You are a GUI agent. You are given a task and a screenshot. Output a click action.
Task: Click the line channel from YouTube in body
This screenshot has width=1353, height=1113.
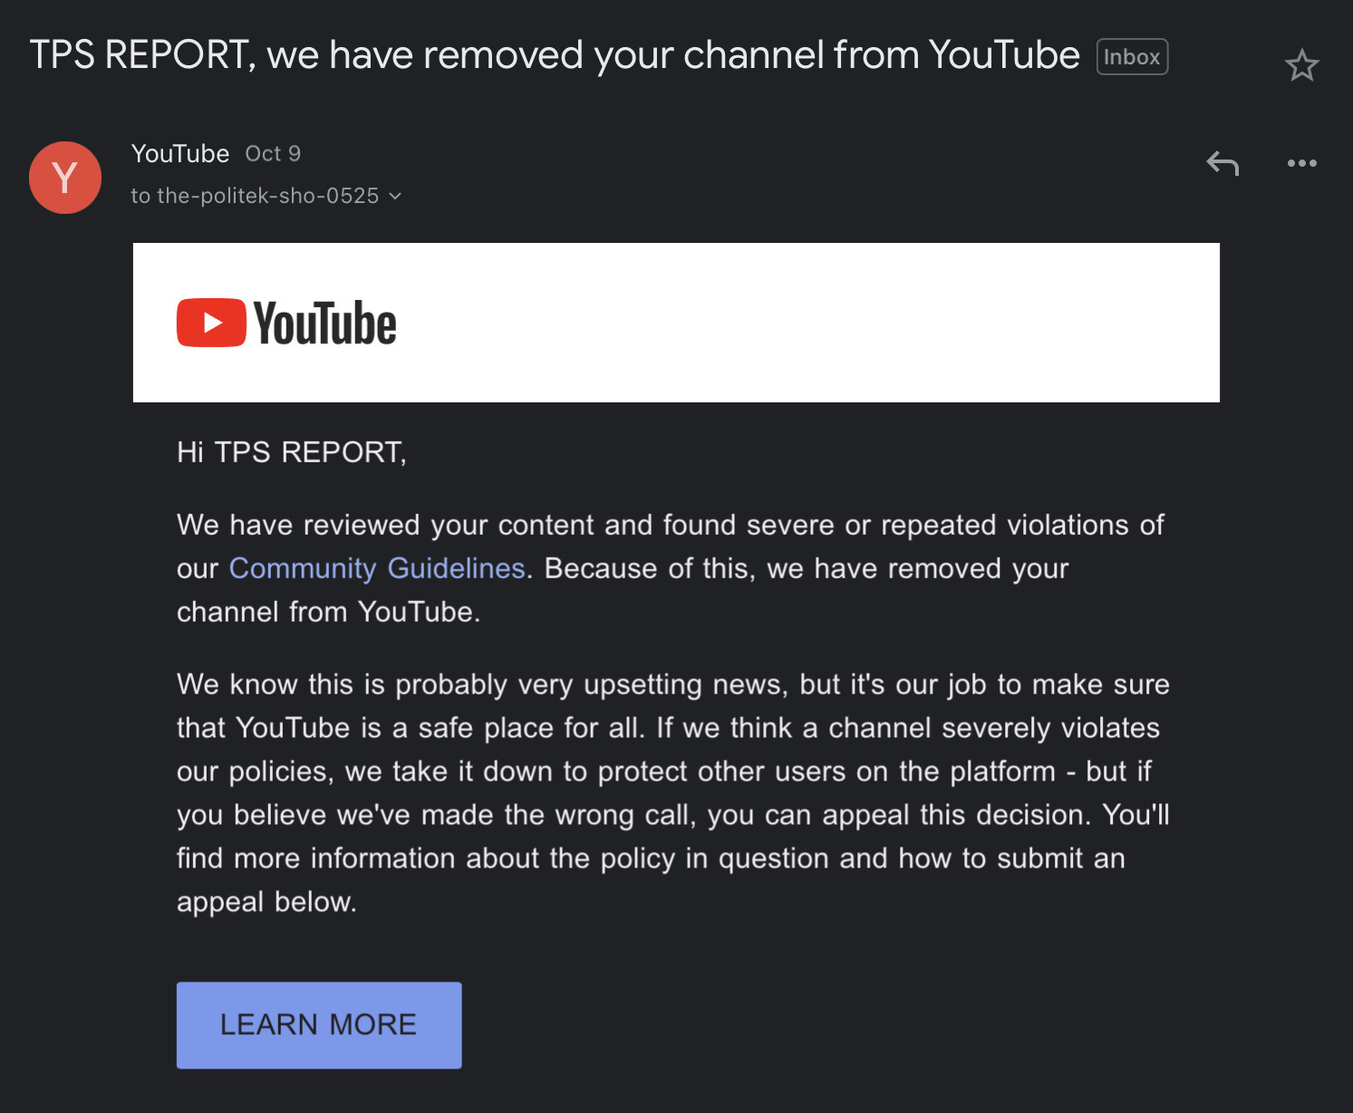coord(328,612)
